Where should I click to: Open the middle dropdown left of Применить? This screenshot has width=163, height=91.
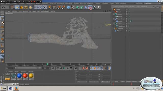click(x=93, y=82)
